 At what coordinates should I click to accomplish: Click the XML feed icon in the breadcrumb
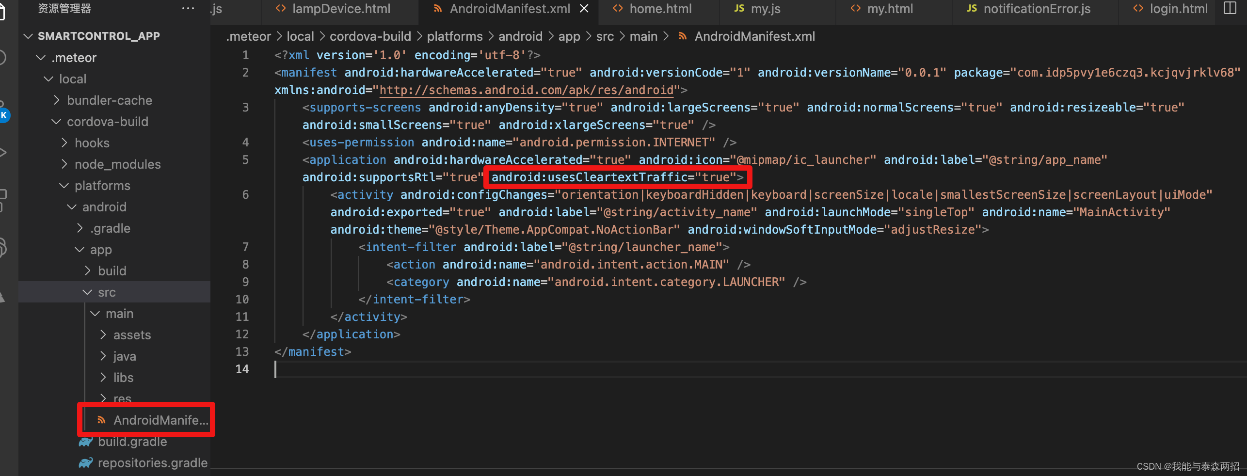click(682, 36)
